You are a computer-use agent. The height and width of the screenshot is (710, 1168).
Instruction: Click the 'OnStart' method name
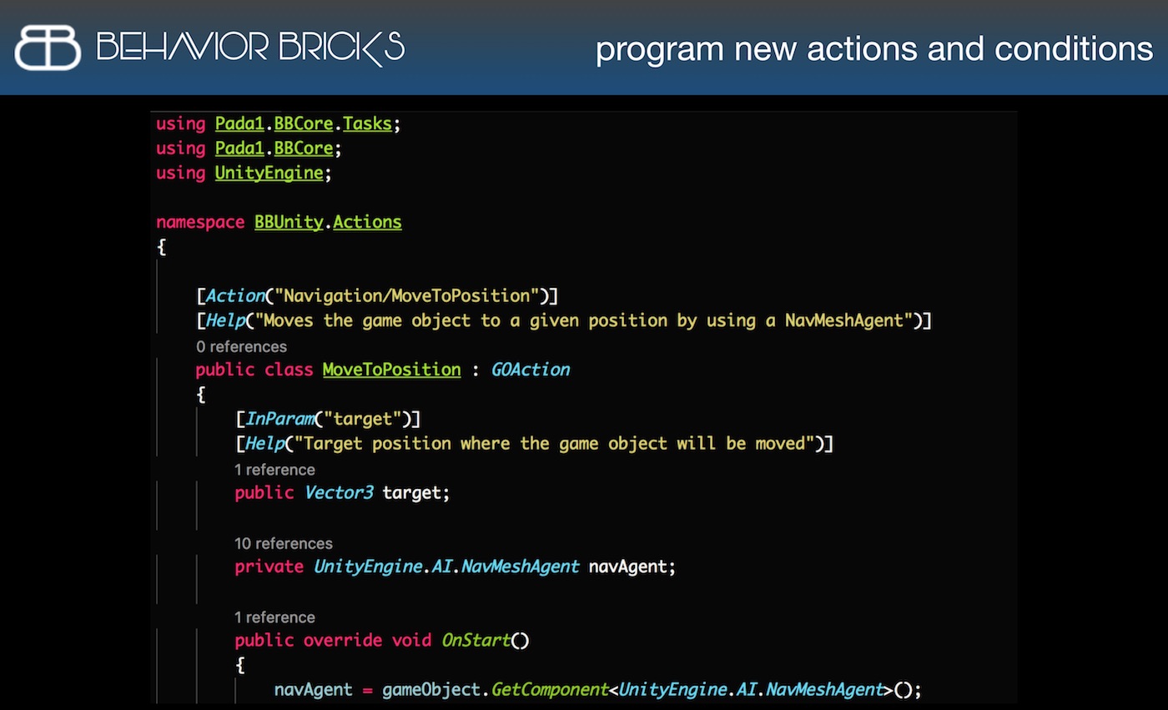[476, 641]
